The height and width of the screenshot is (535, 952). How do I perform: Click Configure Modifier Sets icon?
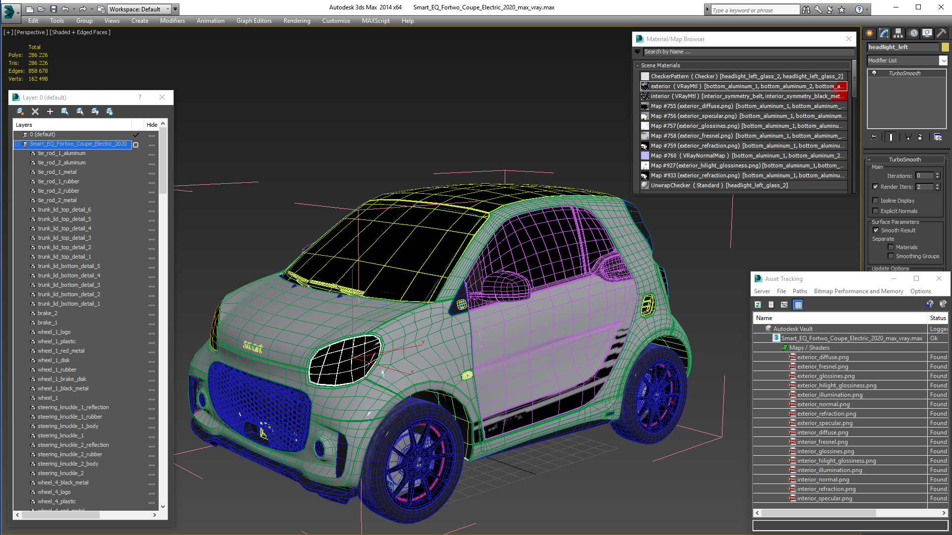pyautogui.click(x=938, y=137)
